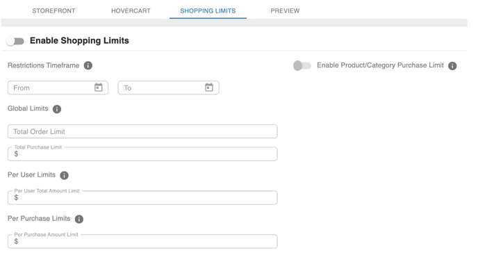Toggle Enable Product/Category Purchase Limit switch
This screenshot has height=255, width=478.
[x=302, y=65]
